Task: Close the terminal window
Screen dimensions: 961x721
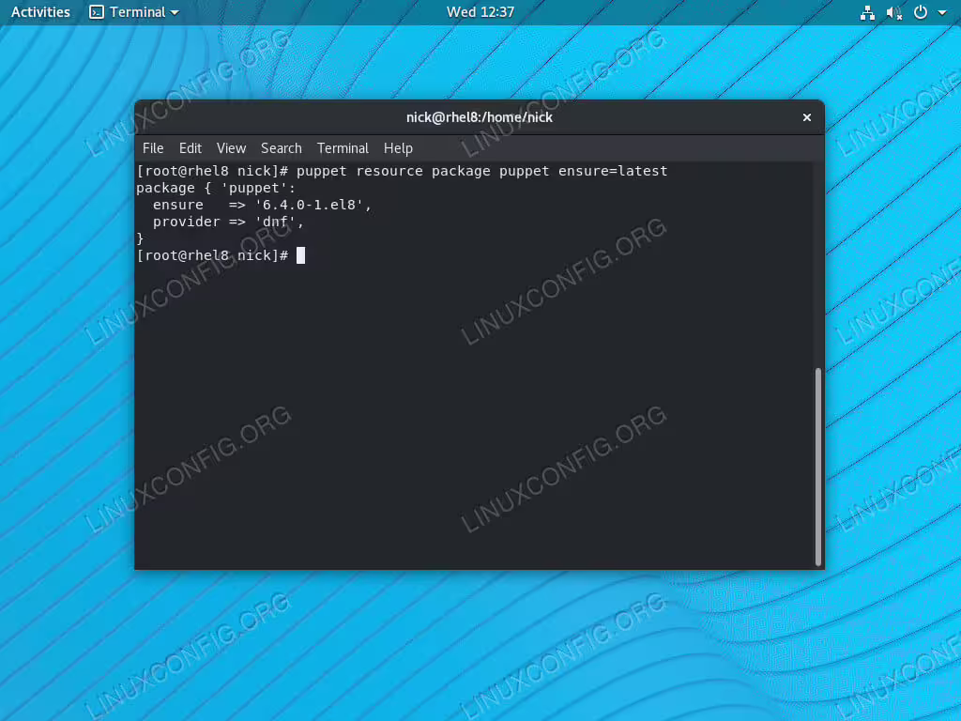Action: 806,117
